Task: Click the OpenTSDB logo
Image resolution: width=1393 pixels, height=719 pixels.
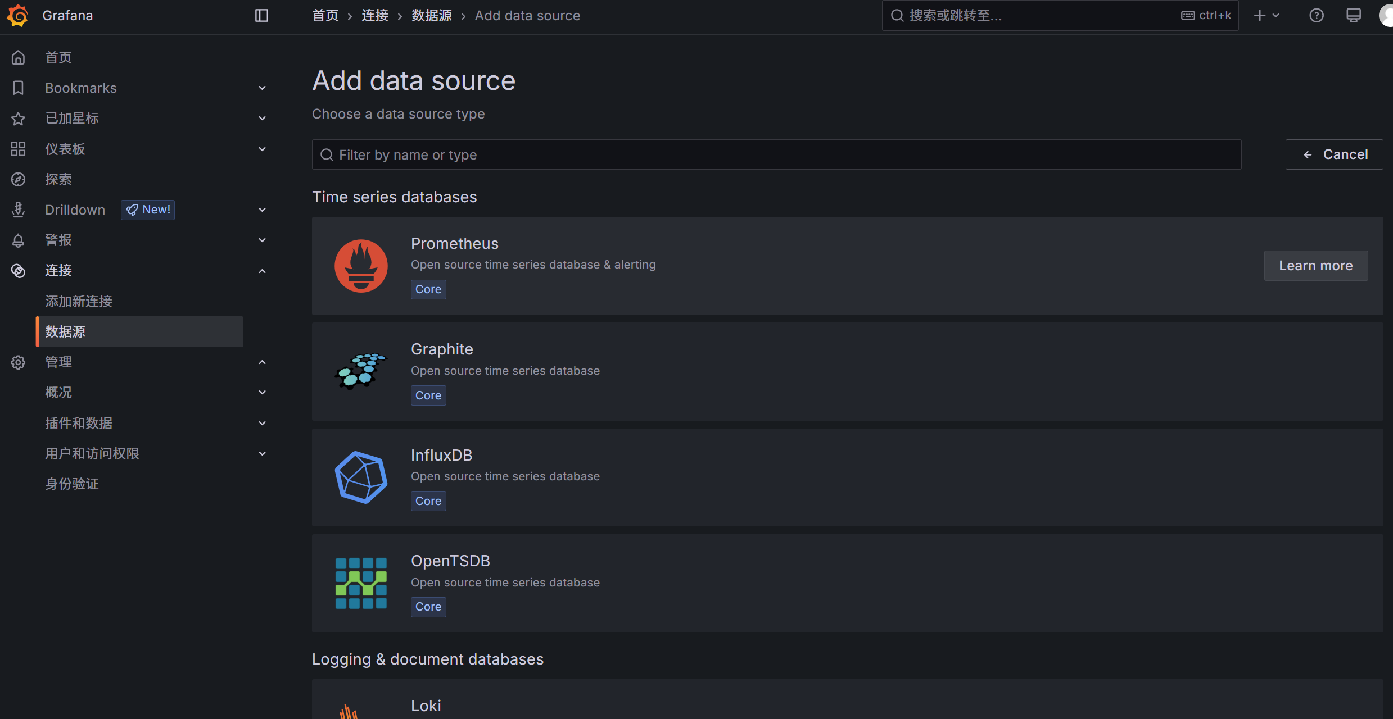Action: pyautogui.click(x=361, y=583)
